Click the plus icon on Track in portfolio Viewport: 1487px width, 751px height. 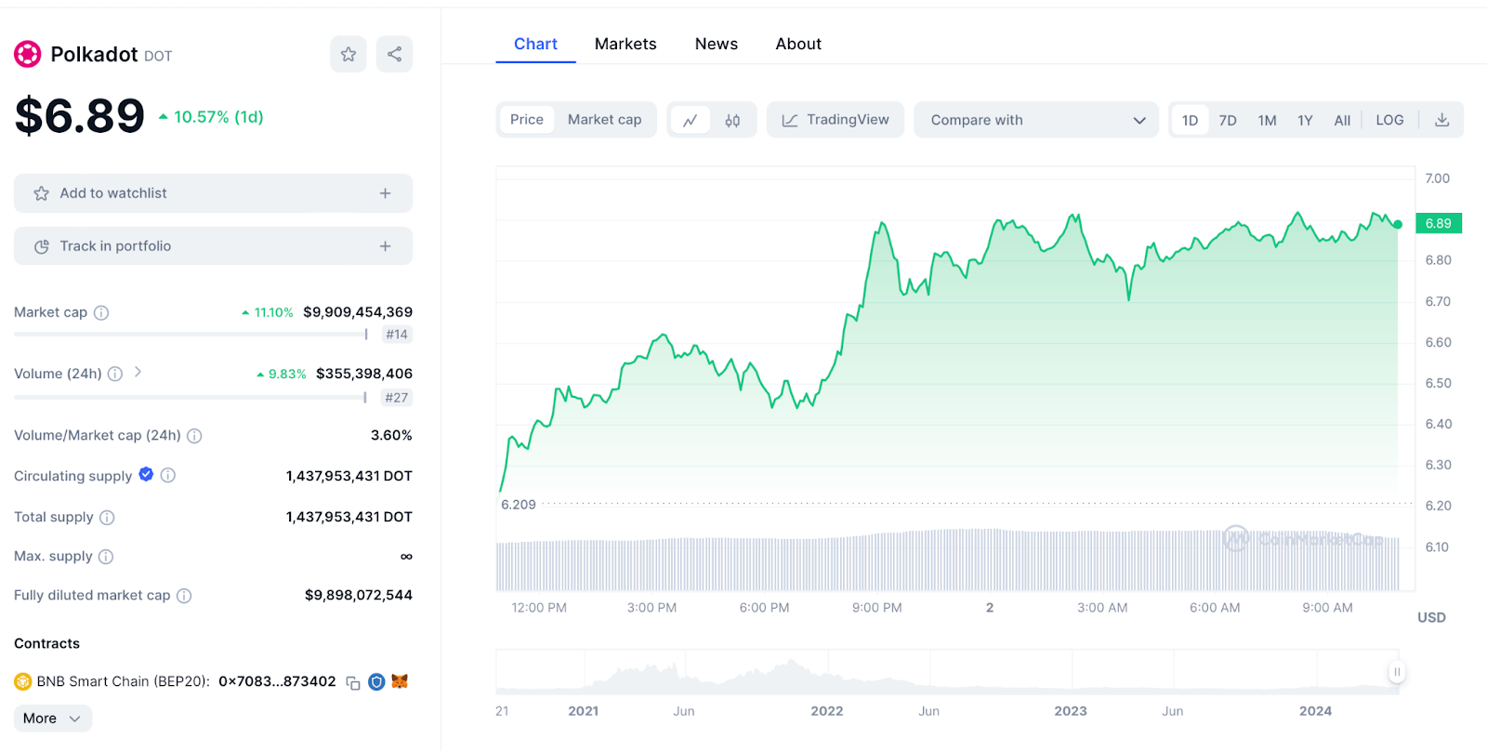click(x=385, y=246)
